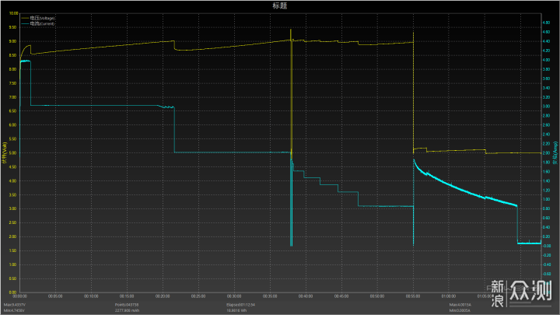Click the 5.00 voltage axis tick label
The height and width of the screenshot is (315, 560).
pos(12,152)
